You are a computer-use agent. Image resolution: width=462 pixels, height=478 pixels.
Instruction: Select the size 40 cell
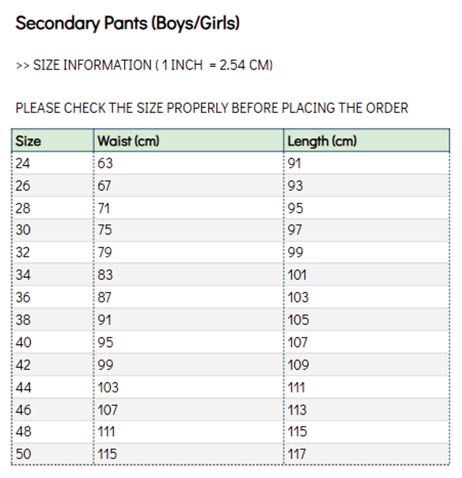pos(23,342)
